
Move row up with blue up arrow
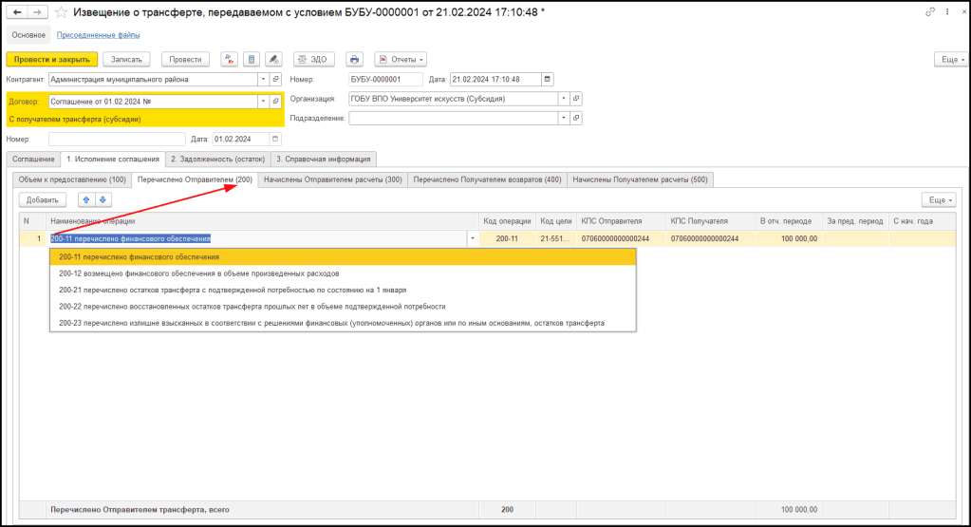pyautogui.click(x=85, y=199)
